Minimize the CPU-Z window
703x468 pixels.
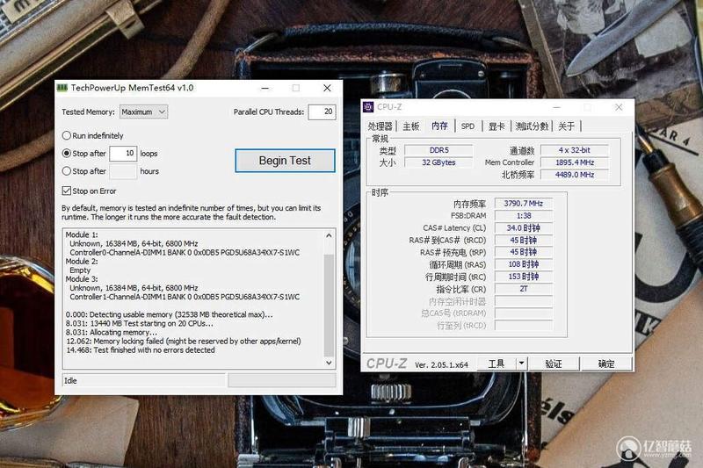coord(556,107)
